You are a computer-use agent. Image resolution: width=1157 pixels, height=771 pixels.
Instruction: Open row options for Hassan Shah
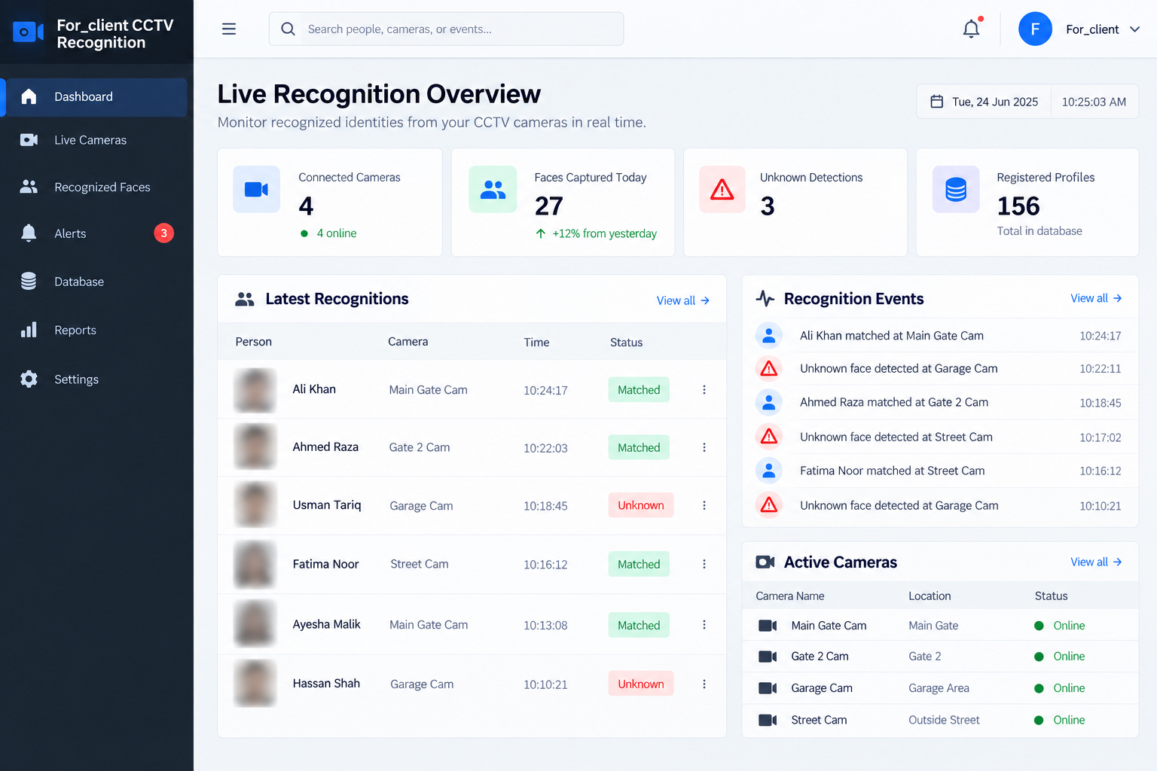point(704,684)
